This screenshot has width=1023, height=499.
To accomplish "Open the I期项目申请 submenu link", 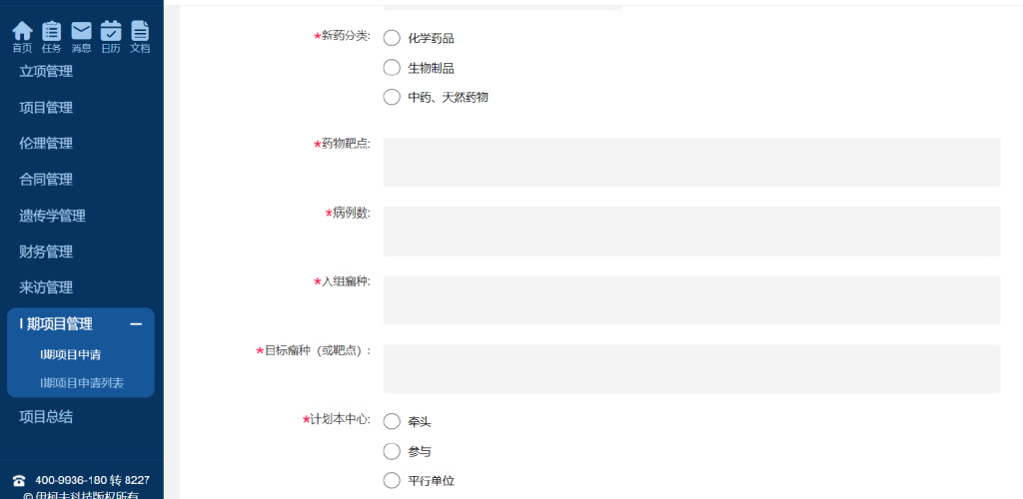I will point(70,354).
